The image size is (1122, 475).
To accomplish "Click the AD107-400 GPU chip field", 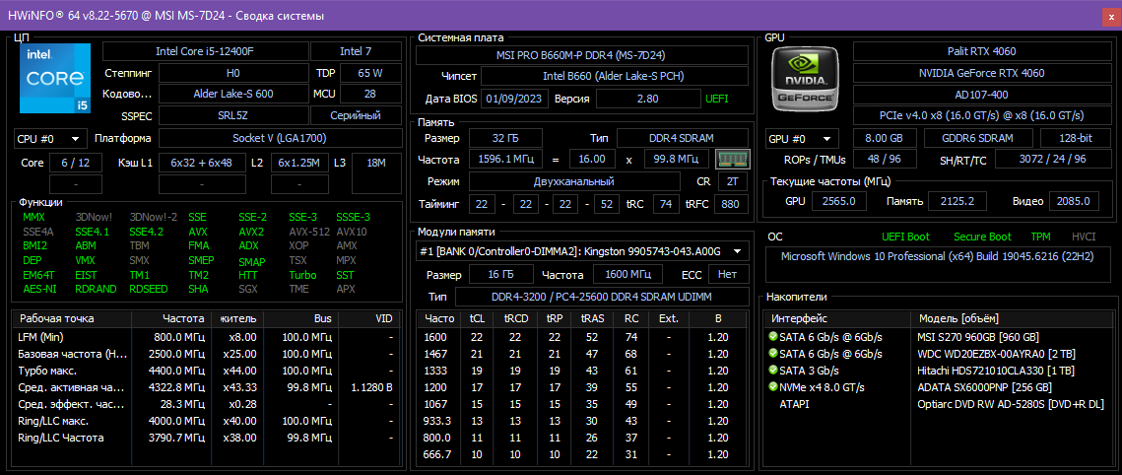I will coord(980,95).
